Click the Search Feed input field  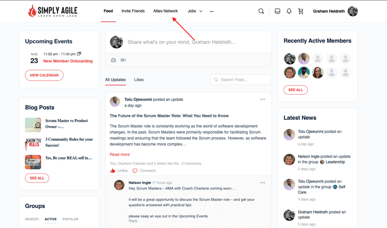tap(241, 80)
